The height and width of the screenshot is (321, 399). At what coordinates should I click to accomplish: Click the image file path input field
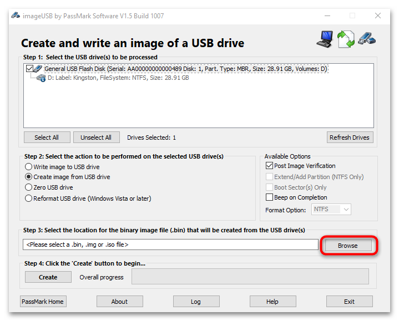(x=170, y=244)
